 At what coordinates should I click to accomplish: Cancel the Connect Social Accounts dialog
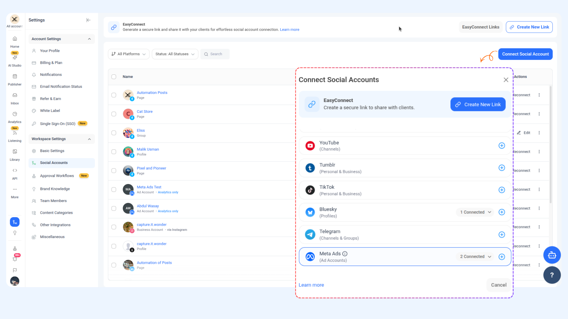499,285
